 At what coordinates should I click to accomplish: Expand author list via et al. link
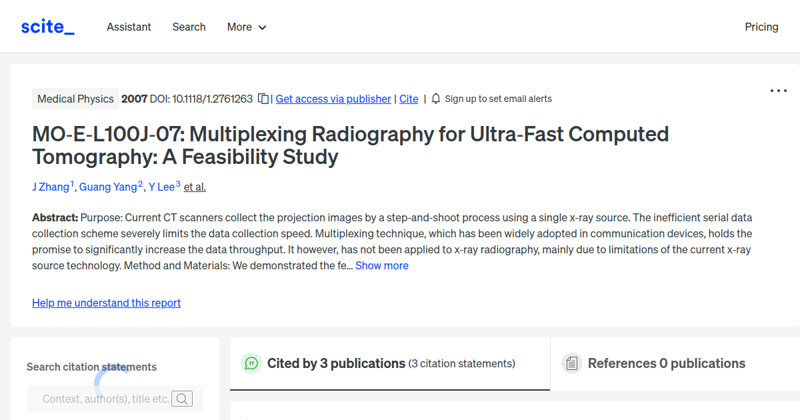click(195, 187)
